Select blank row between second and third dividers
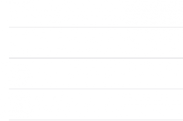The height and width of the screenshot is (121, 183). pyautogui.click(x=96, y=73)
